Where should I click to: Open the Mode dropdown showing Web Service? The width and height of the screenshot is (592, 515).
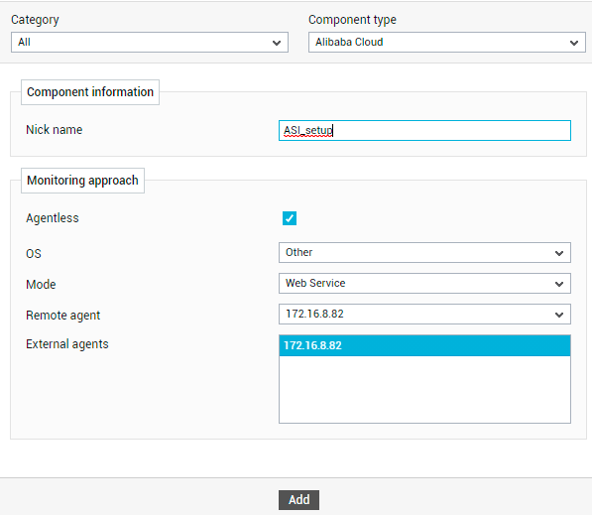point(424,284)
